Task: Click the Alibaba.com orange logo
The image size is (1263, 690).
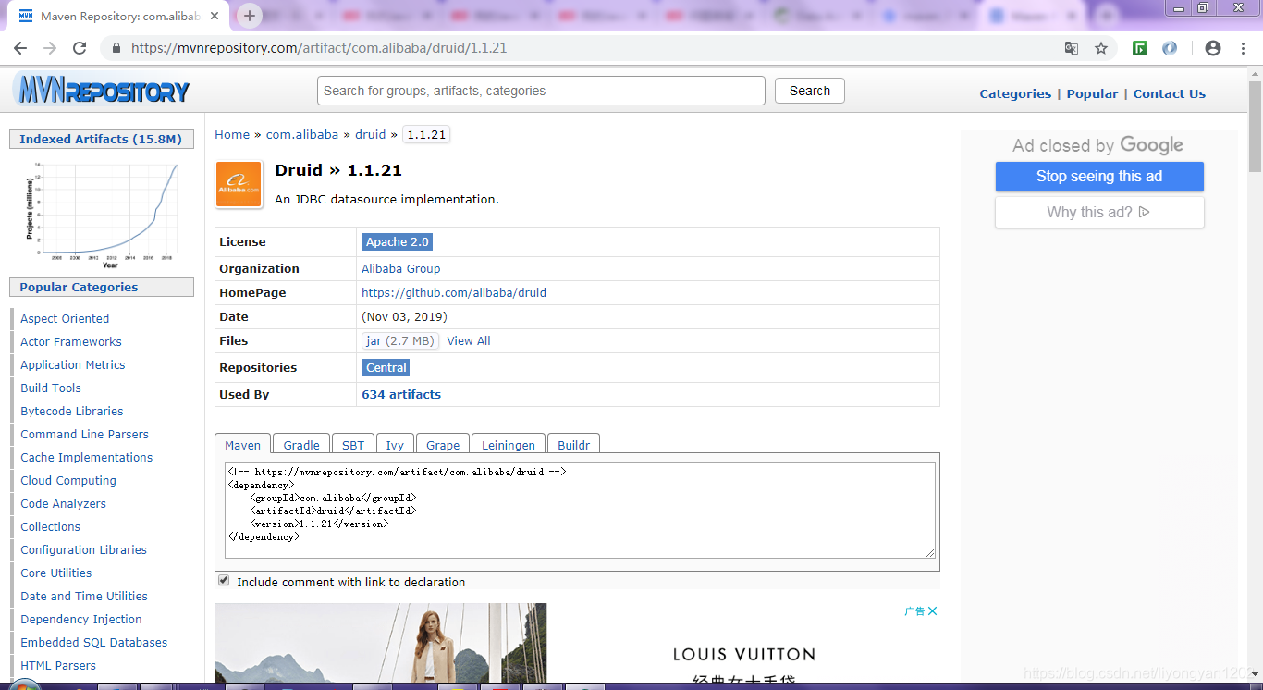Action: 239,184
